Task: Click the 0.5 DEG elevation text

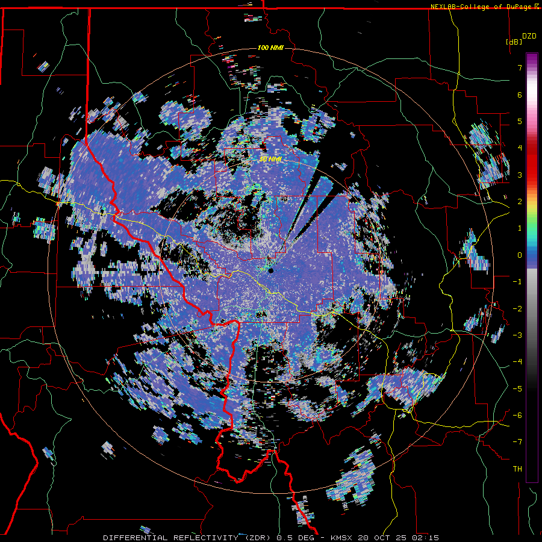Action: pos(296,538)
